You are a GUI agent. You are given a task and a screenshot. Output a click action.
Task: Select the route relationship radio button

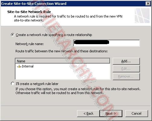(x=13, y=35)
